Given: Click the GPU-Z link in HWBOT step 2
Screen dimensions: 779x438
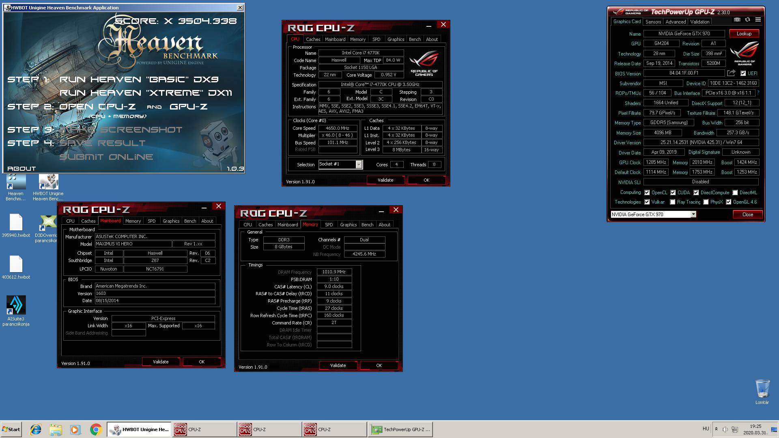Looking at the screenshot, I should click(x=189, y=107).
